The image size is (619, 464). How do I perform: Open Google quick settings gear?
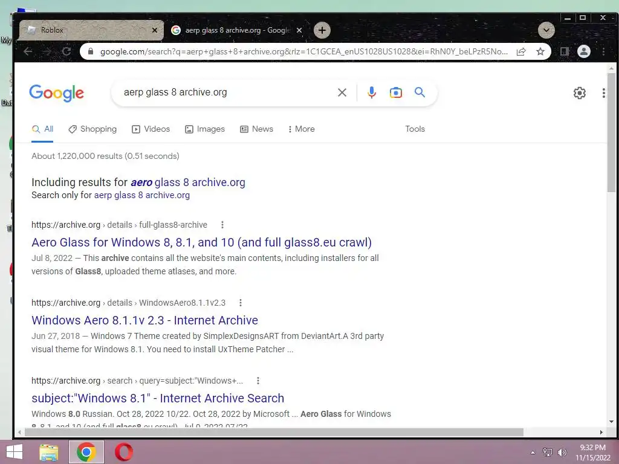coord(579,92)
